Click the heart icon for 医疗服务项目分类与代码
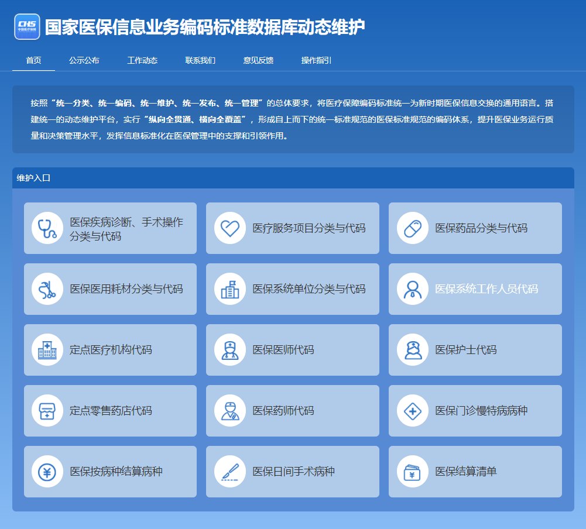 tap(230, 228)
